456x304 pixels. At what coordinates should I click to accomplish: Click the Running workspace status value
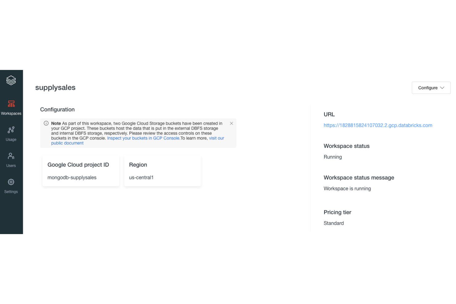(333, 157)
